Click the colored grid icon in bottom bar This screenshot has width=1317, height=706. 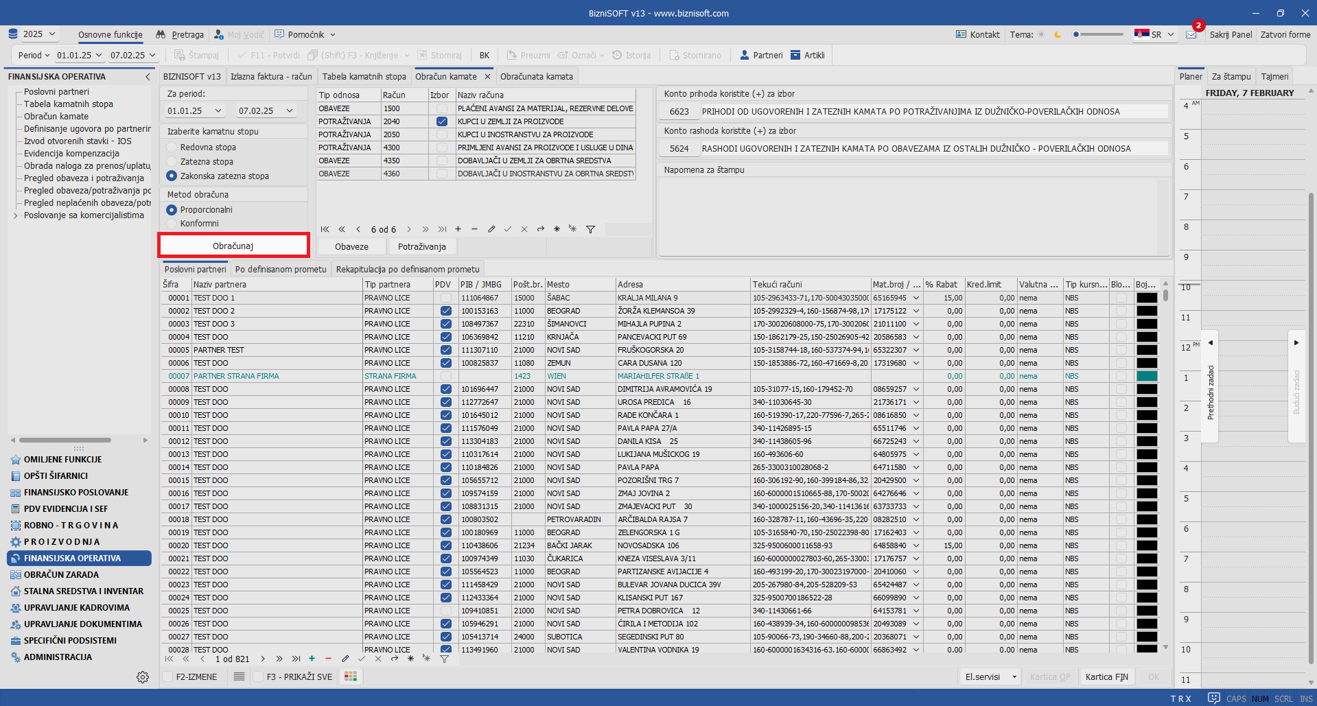coord(351,676)
